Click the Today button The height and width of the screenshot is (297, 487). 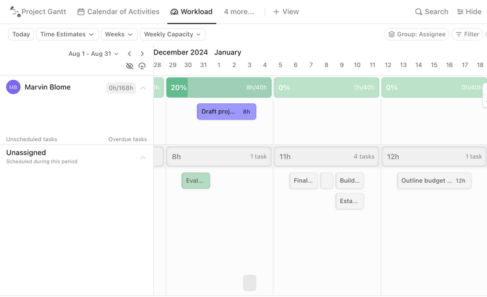tap(21, 34)
